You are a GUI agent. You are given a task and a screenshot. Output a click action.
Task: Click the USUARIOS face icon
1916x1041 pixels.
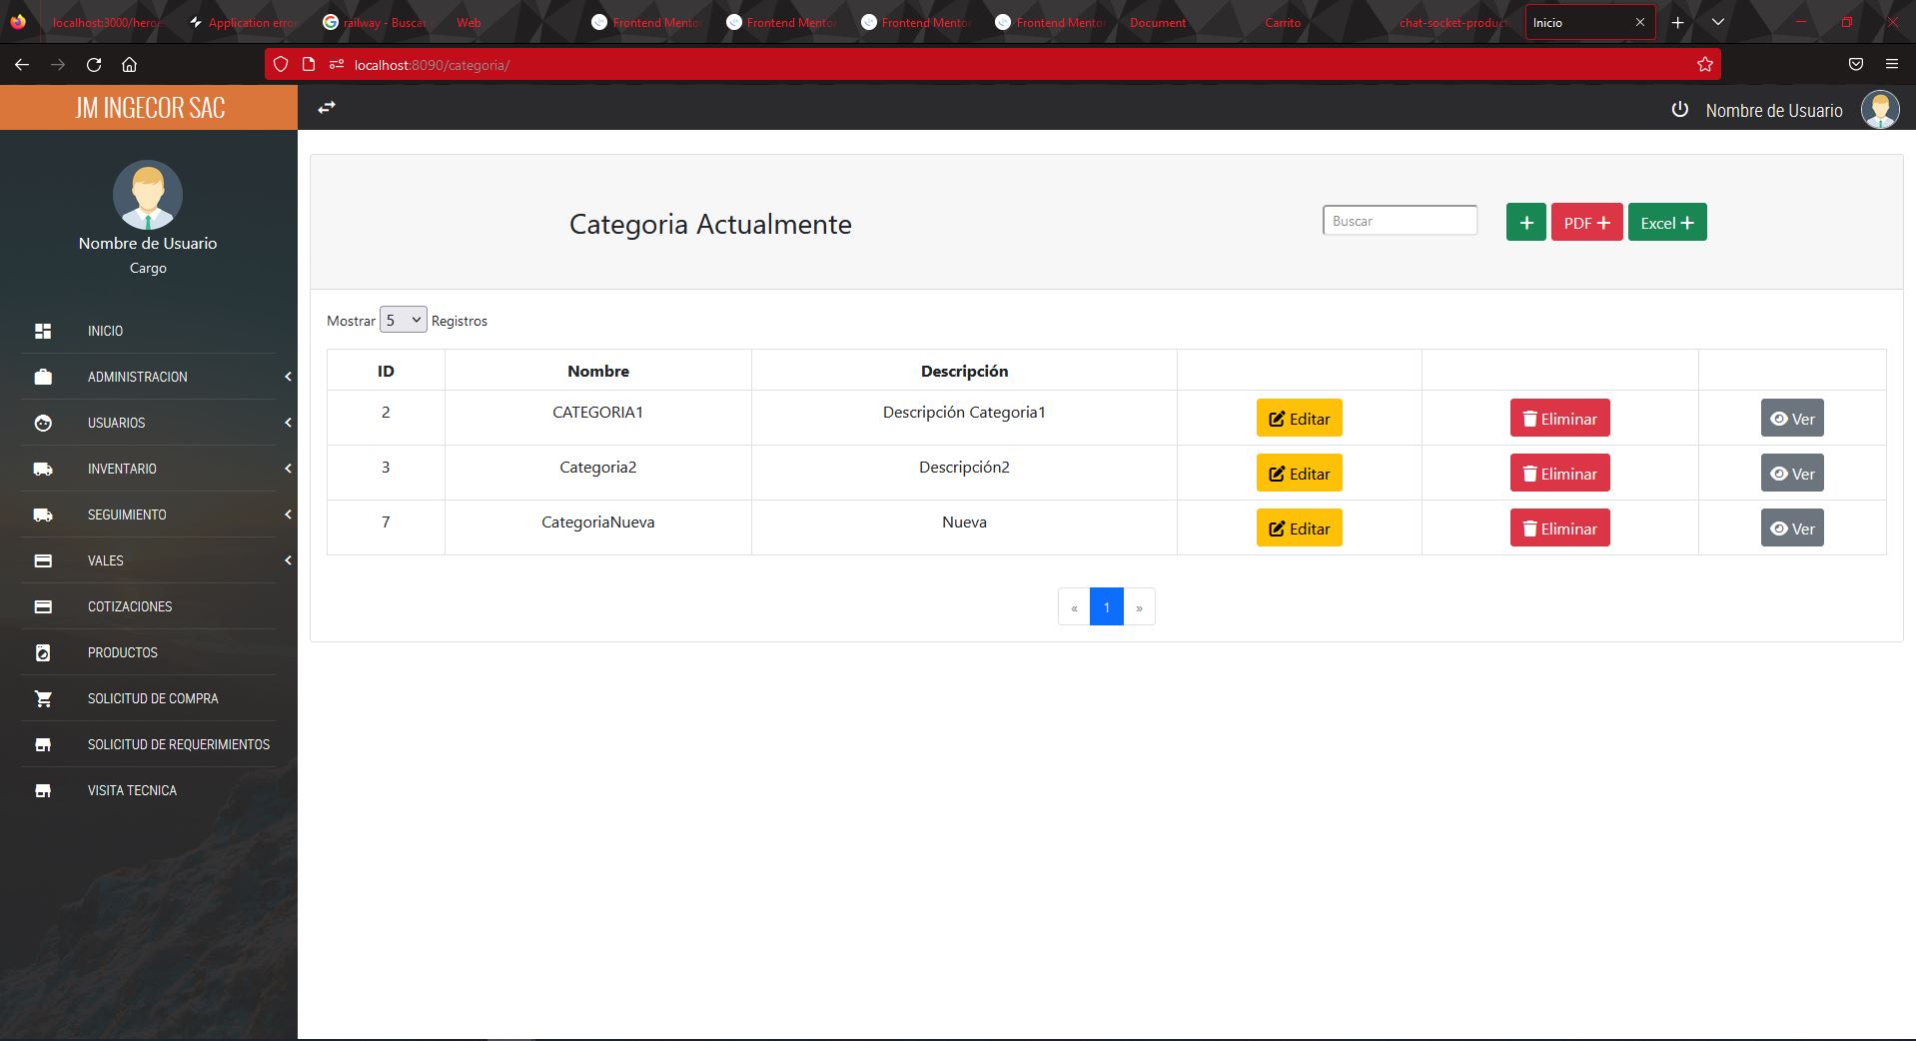pos(43,423)
